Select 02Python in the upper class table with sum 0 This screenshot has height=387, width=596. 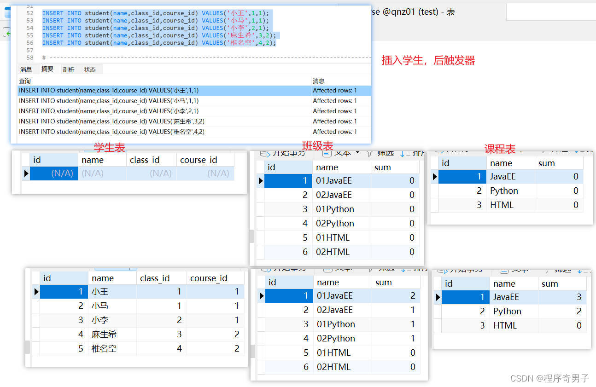342,224
